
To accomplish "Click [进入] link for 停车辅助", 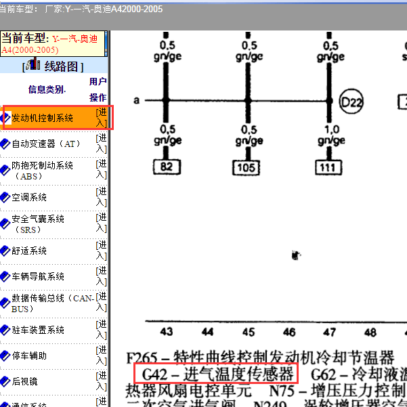I will point(101,356).
